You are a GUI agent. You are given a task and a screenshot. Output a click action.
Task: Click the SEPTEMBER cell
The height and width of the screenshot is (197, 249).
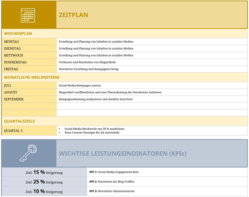pos(29,99)
